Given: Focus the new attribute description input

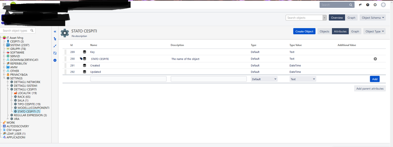Looking at the screenshot, I should tap(208, 79).
